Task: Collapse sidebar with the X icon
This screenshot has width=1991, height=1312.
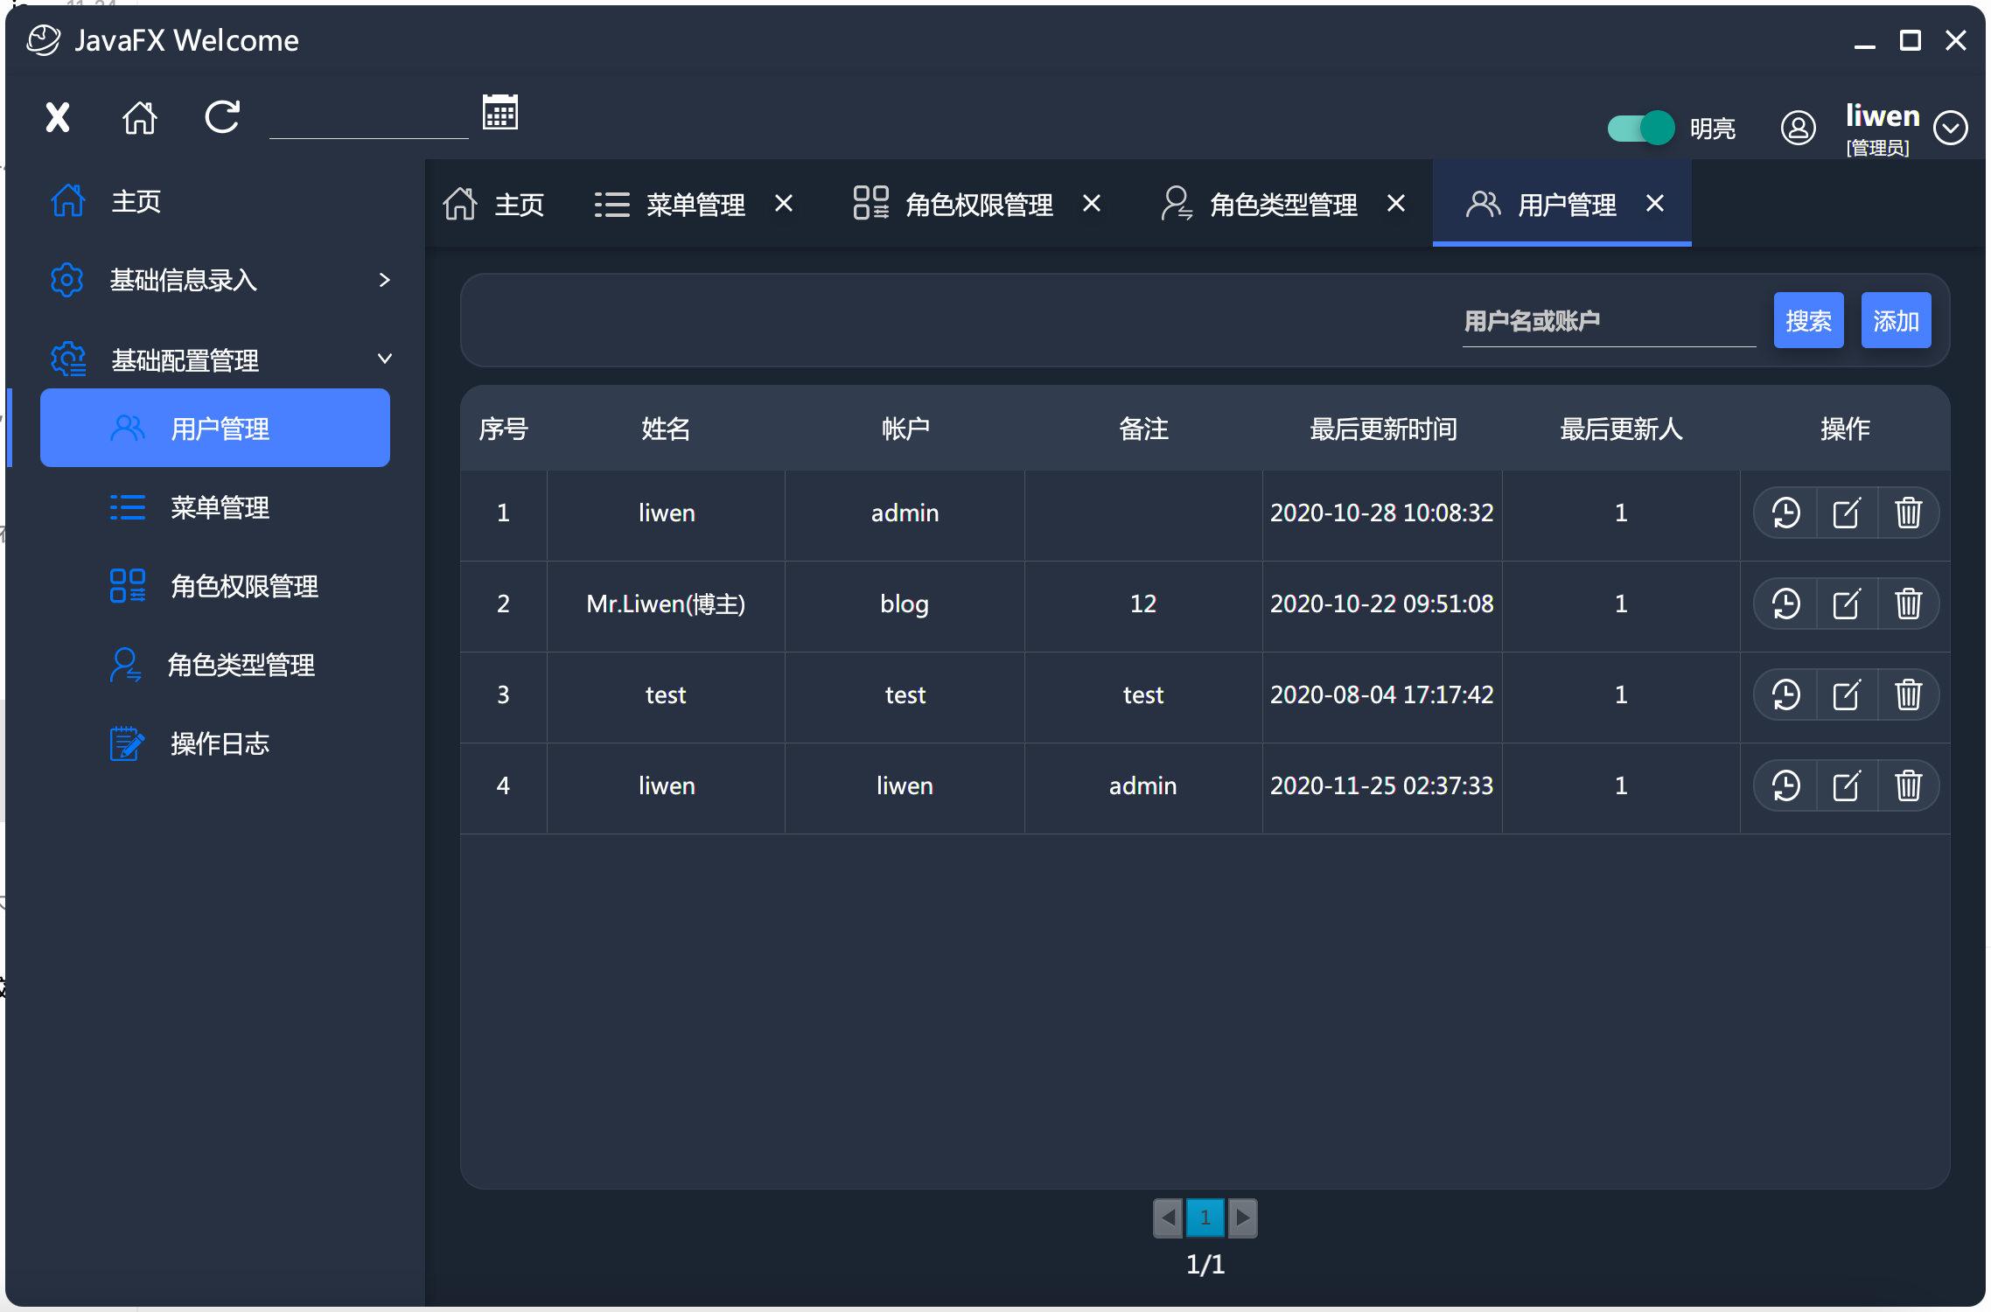Action: coord(58,116)
